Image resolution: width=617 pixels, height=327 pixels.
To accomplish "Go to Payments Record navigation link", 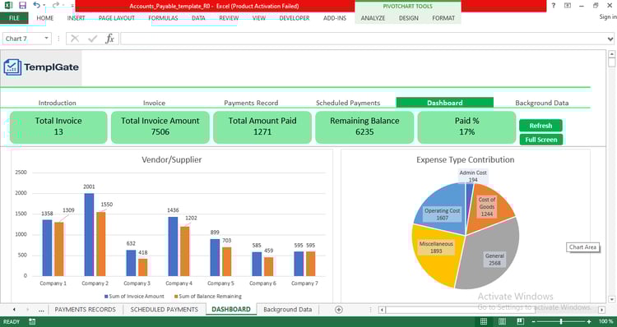I will point(251,103).
